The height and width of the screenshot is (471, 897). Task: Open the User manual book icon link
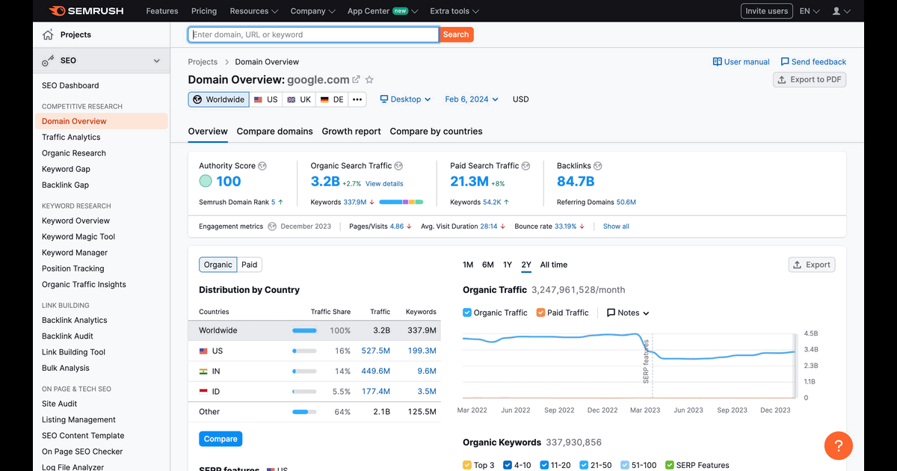point(718,62)
